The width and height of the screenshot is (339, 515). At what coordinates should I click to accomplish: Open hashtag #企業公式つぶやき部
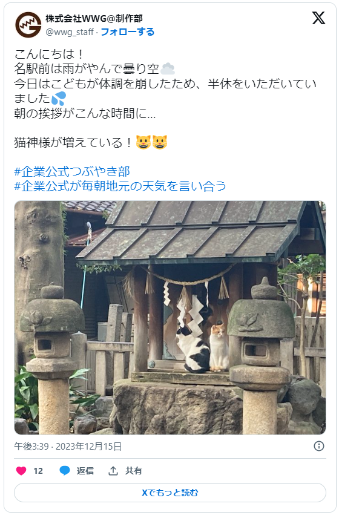point(72,171)
